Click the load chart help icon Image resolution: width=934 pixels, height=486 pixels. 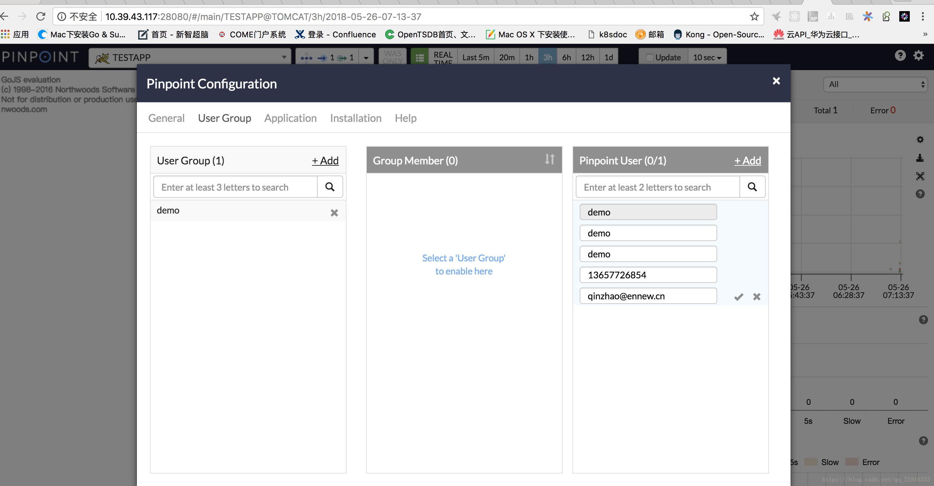[x=923, y=441]
